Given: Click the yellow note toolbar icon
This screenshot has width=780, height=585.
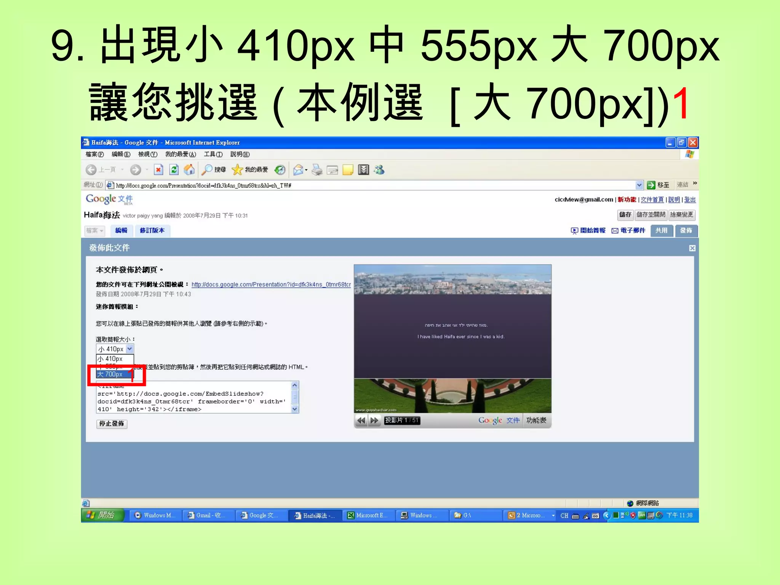Looking at the screenshot, I should pyautogui.click(x=348, y=170).
